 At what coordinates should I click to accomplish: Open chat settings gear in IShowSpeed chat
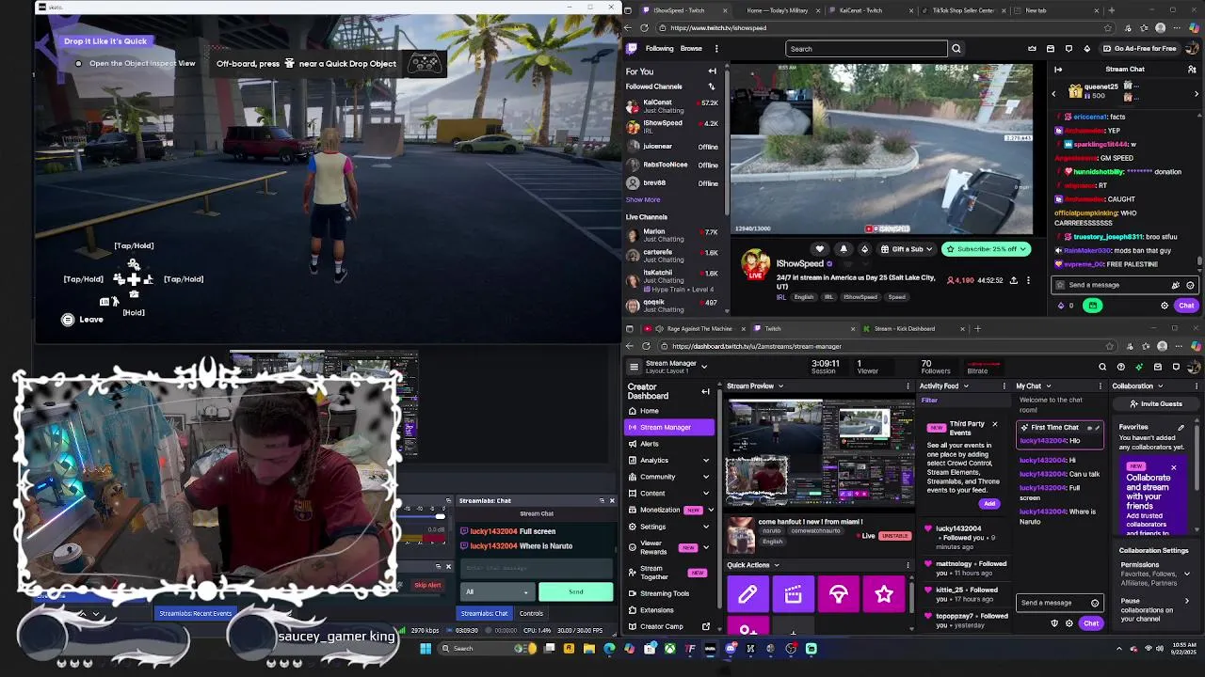(x=1165, y=306)
